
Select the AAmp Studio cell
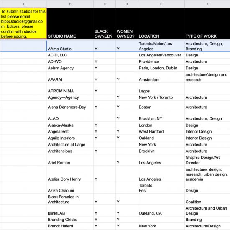coord(70,46)
